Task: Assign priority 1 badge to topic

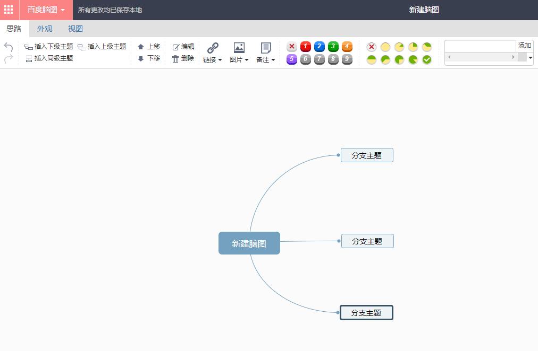Action: pos(305,47)
